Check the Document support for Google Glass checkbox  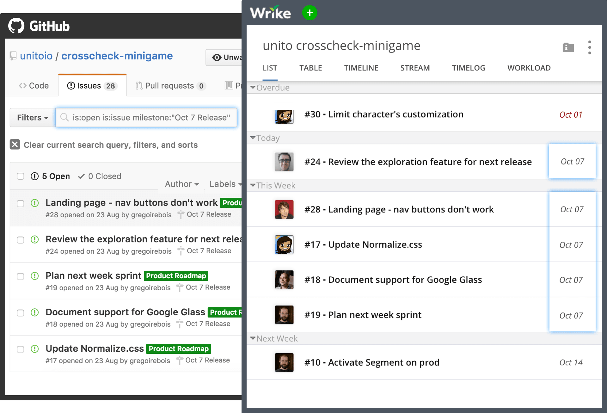click(21, 313)
